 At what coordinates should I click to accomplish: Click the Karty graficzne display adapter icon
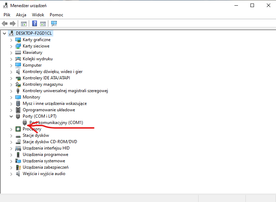pyautogui.click(x=18, y=40)
